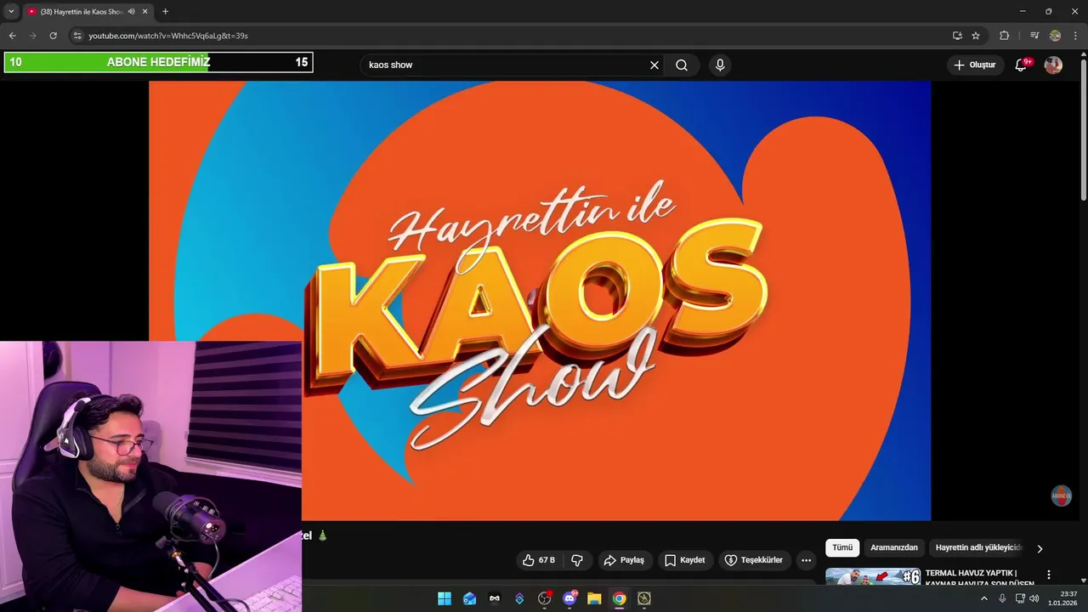This screenshot has width=1088, height=612.
Task: Go forward to the next page
Action: (x=32, y=36)
